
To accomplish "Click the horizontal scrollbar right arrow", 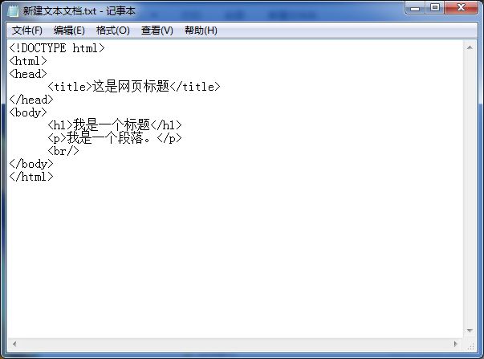I will 455,344.
